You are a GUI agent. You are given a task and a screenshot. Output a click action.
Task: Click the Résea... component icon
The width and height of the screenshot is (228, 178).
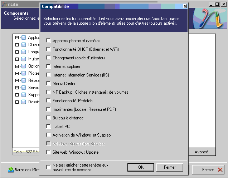24,80
